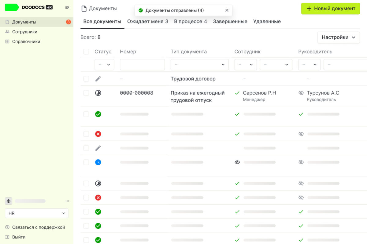367x244 pixels.
Task: Select the Трудовой договор row checkbox
Action: 86,79
